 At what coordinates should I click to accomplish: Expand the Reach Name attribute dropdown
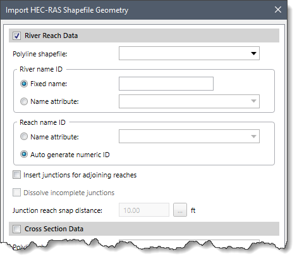pos(189,136)
